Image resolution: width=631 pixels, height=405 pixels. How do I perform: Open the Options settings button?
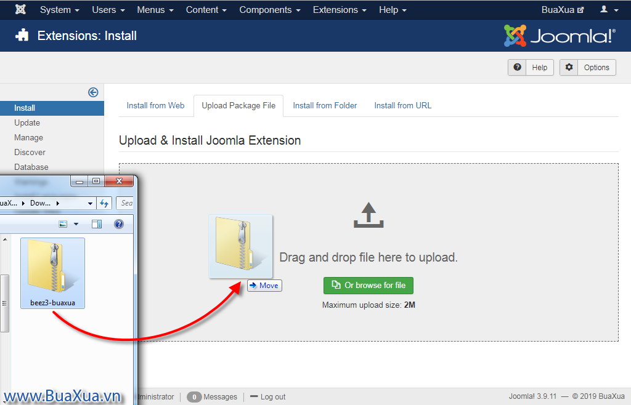tap(588, 68)
